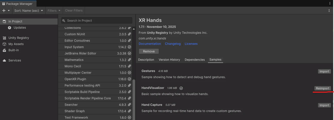Reimport the HandVisualizer sample
Viewport: 334px width, 120px height.
pos(322,88)
